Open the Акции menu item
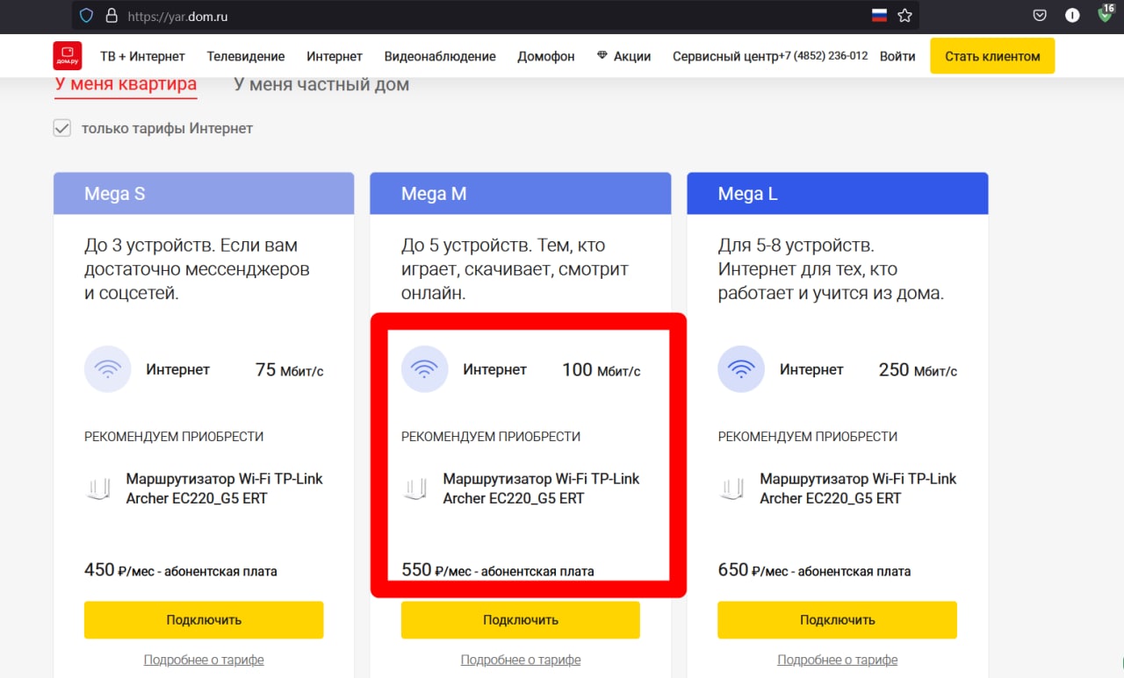The width and height of the screenshot is (1124, 678). pyautogui.click(x=632, y=56)
